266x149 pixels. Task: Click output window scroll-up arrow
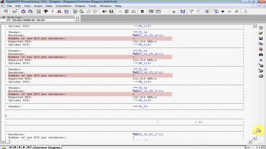(x=254, y=26)
